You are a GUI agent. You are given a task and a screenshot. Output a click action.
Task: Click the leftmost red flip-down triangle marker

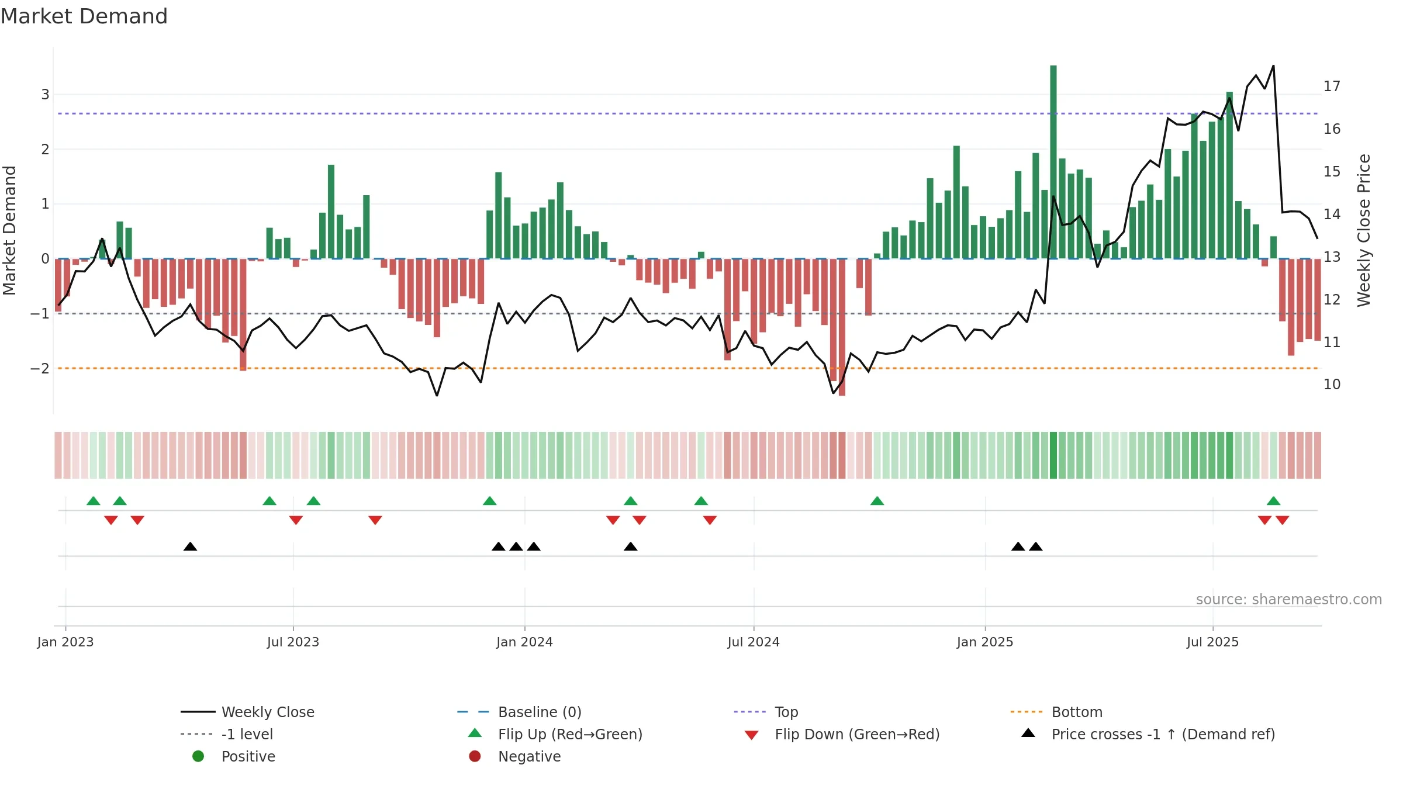pyautogui.click(x=111, y=520)
